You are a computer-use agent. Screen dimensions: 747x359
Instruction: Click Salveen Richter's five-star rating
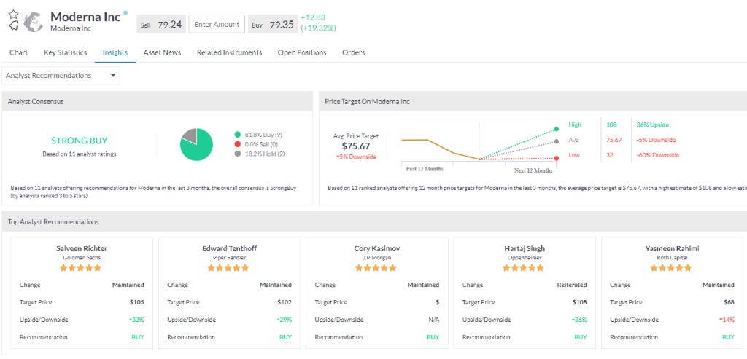click(80, 268)
